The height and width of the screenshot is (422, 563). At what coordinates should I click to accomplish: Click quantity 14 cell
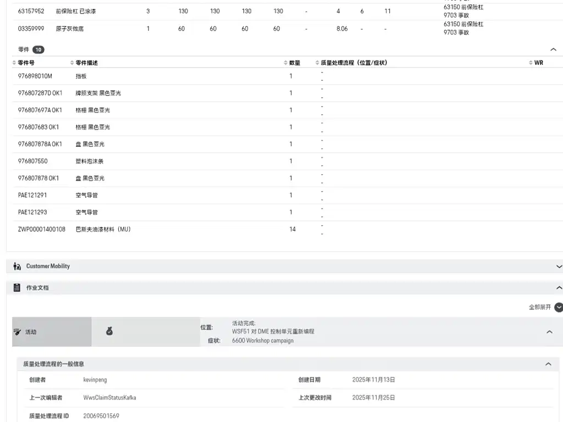click(x=292, y=229)
